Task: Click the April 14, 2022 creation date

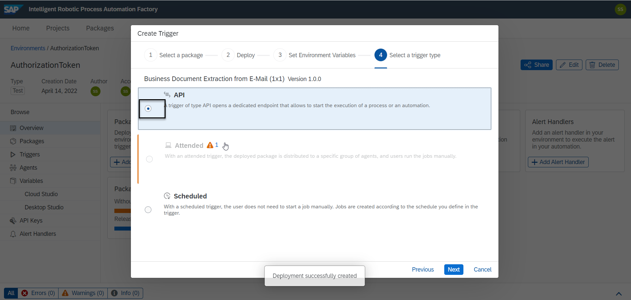Action: 59,91
